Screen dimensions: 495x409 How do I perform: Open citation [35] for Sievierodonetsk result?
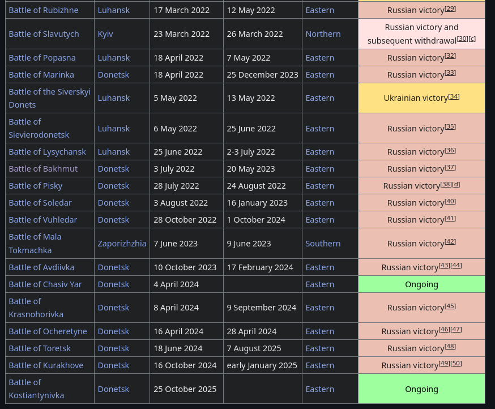point(450,126)
